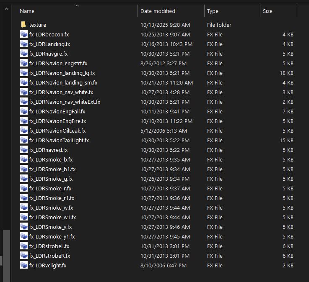The image size is (309, 282).
Task: Select the fx_LDRSmoke_b1.fx file icon
Action: pos(24,169)
